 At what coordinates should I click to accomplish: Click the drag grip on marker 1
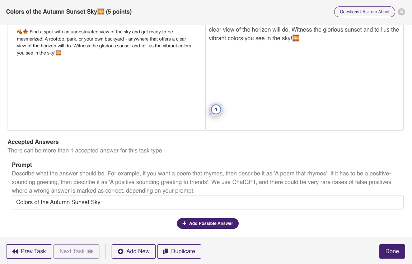click(211, 114)
